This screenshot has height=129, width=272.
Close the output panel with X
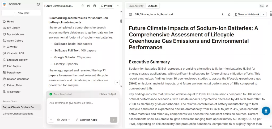[267, 6]
